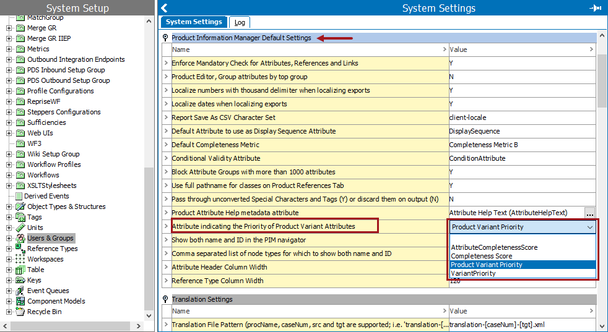The image size is (608, 332).
Task: Collapse Product Information Manager Default Settings section
Action: pos(165,38)
